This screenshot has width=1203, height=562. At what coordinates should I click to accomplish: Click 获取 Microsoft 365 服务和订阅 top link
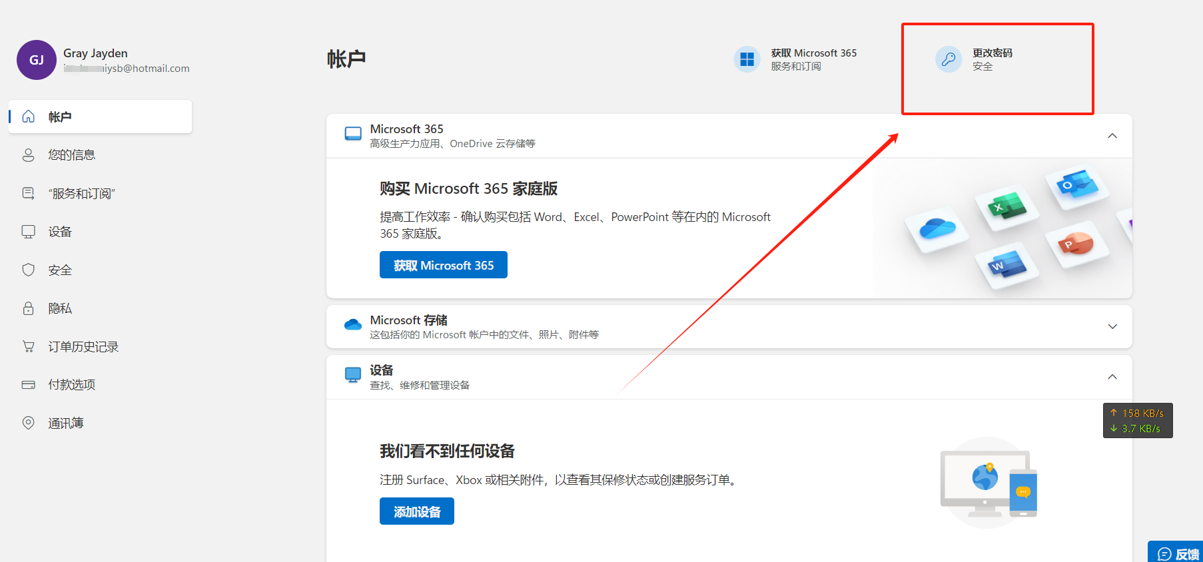(x=796, y=59)
